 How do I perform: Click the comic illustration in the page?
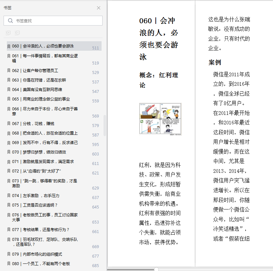(x=160, y=119)
